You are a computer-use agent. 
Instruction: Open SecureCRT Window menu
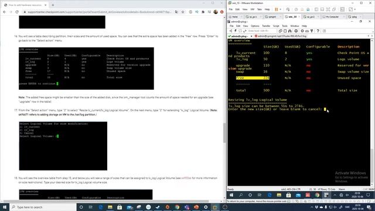coord(295,26)
